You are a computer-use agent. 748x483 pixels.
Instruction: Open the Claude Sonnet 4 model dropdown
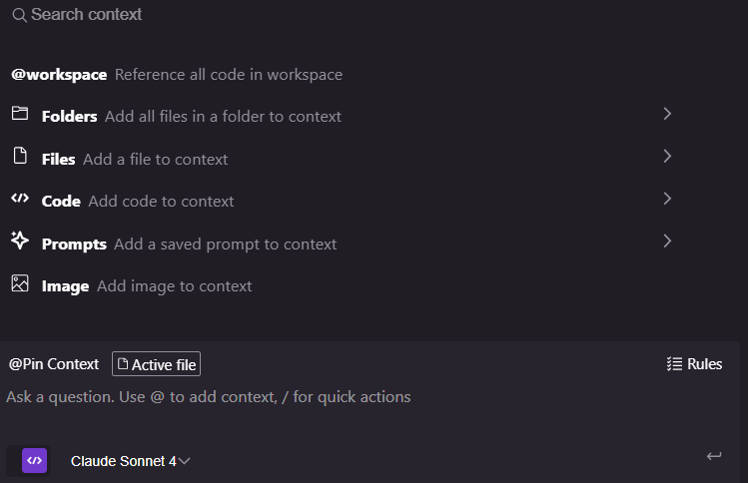click(x=130, y=461)
